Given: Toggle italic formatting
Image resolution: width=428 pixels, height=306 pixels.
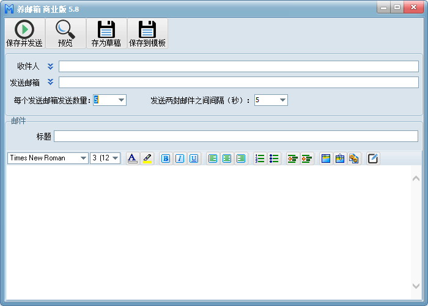Looking at the screenshot, I should click(180, 159).
